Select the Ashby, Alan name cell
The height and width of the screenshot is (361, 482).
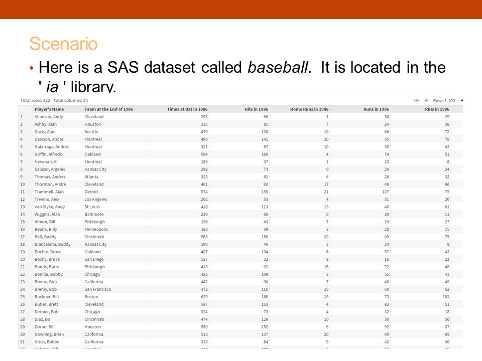click(x=46, y=124)
